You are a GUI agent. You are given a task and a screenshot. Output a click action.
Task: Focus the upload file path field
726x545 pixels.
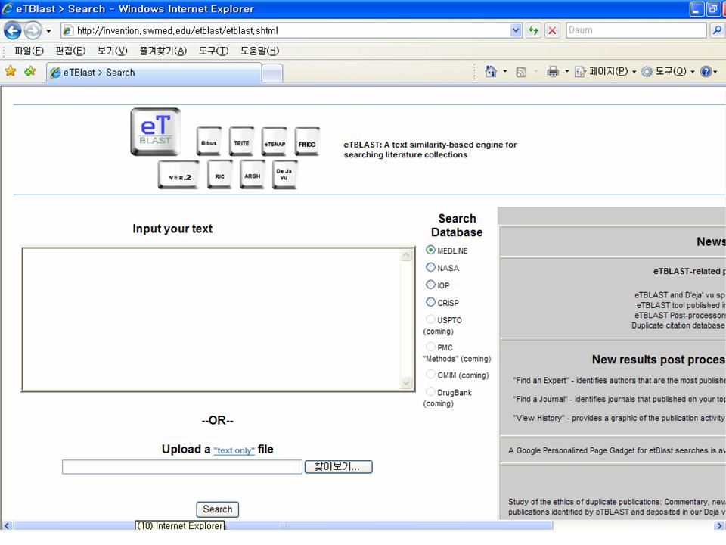click(182, 467)
